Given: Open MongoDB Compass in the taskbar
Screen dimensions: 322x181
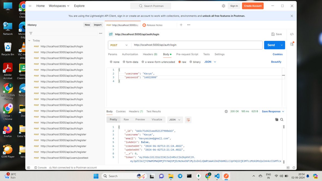Looking at the screenshot, I should (x=199, y=176).
